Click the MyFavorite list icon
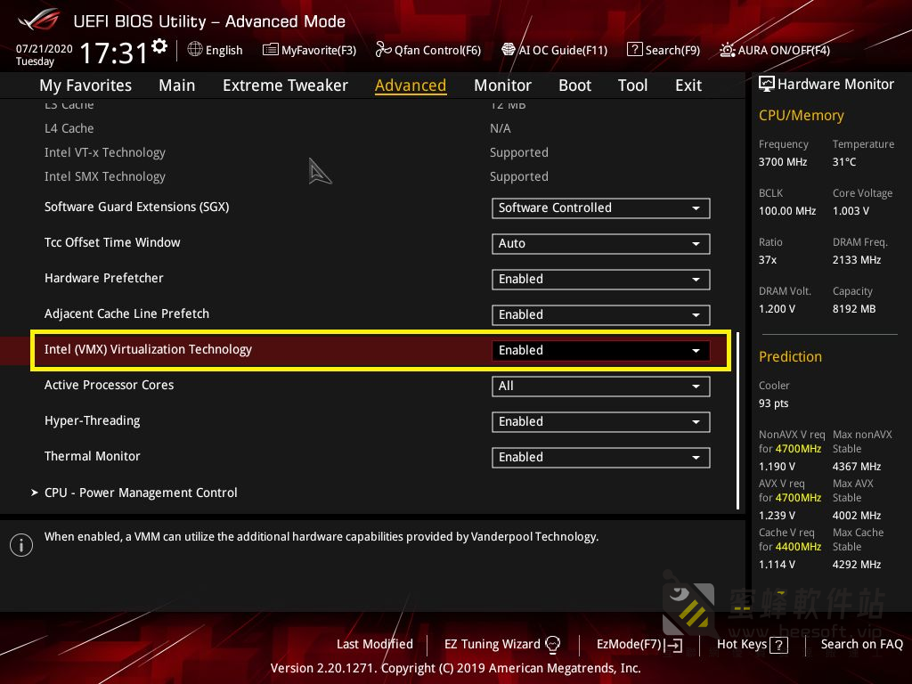The height and width of the screenshot is (684, 912). (271, 50)
